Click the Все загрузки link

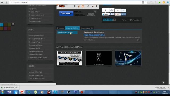tap(161, 88)
